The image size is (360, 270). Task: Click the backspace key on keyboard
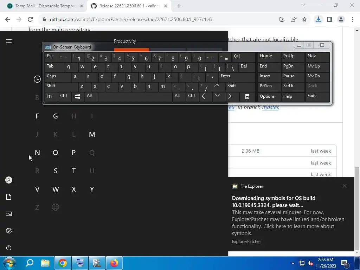(243, 57)
